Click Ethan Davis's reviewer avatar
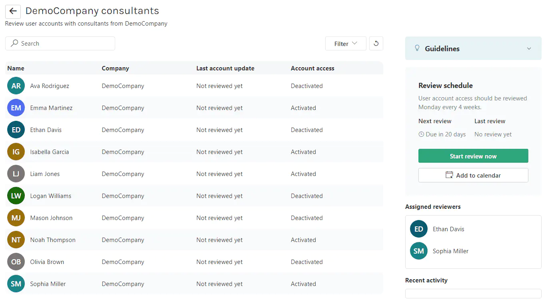This screenshot has width=550, height=308. [x=418, y=229]
